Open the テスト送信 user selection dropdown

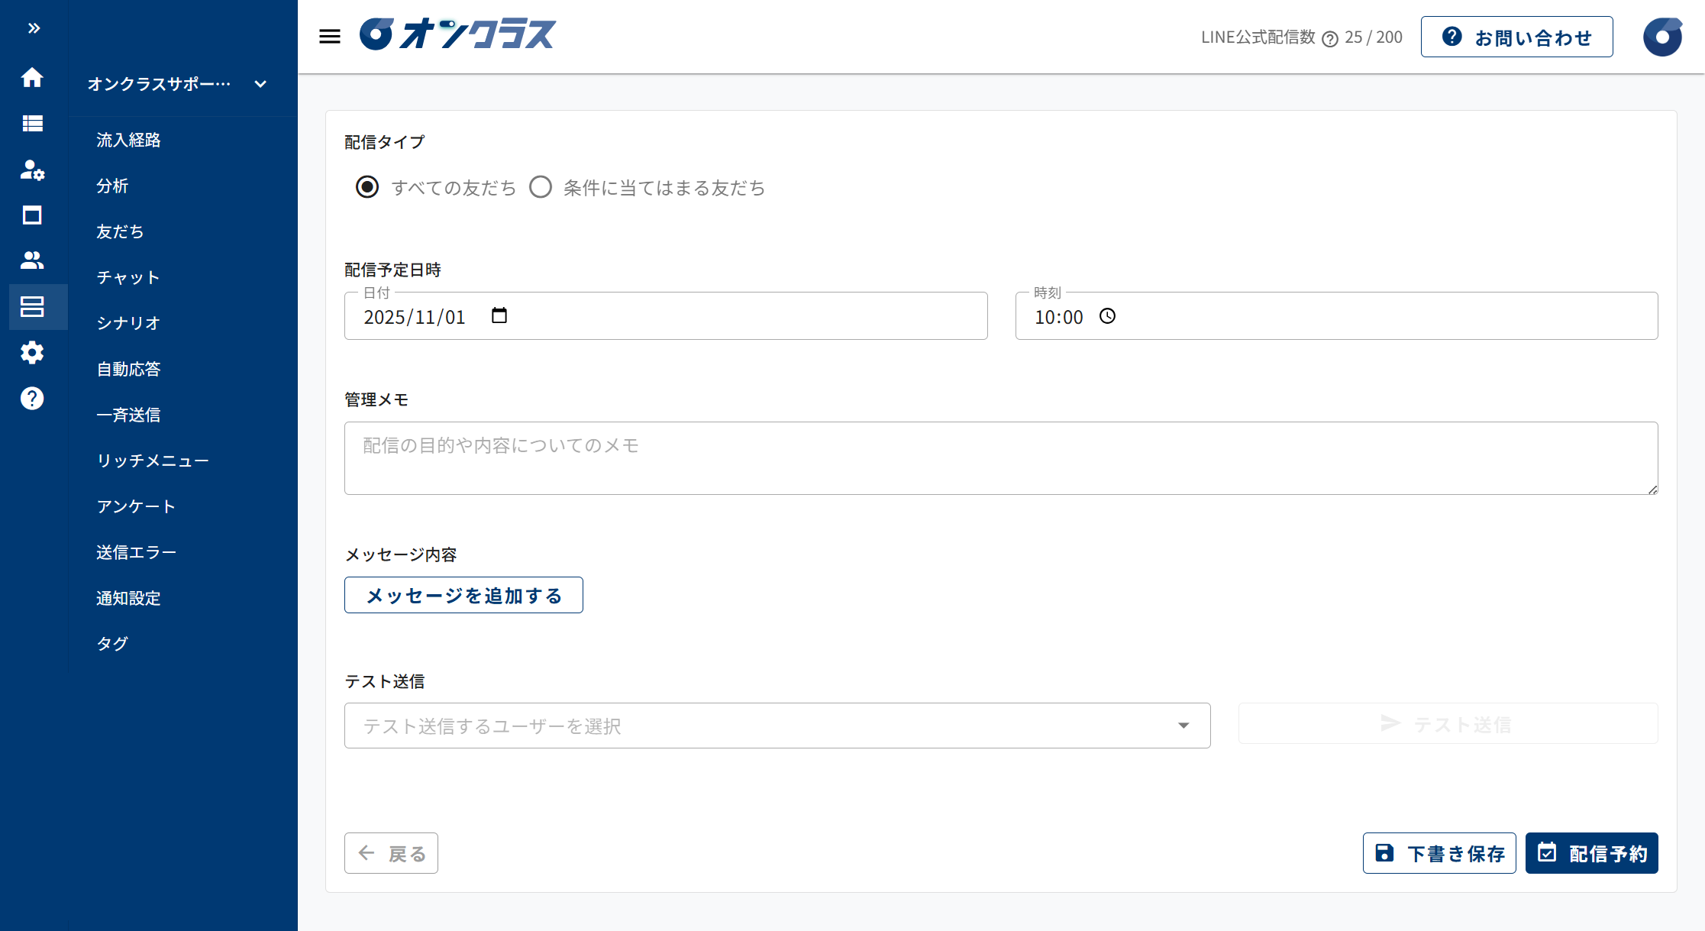777,726
